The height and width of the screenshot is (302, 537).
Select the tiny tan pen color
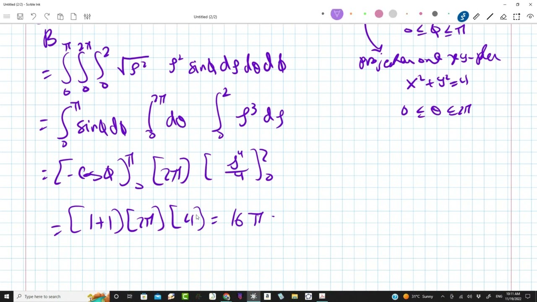coord(407,14)
